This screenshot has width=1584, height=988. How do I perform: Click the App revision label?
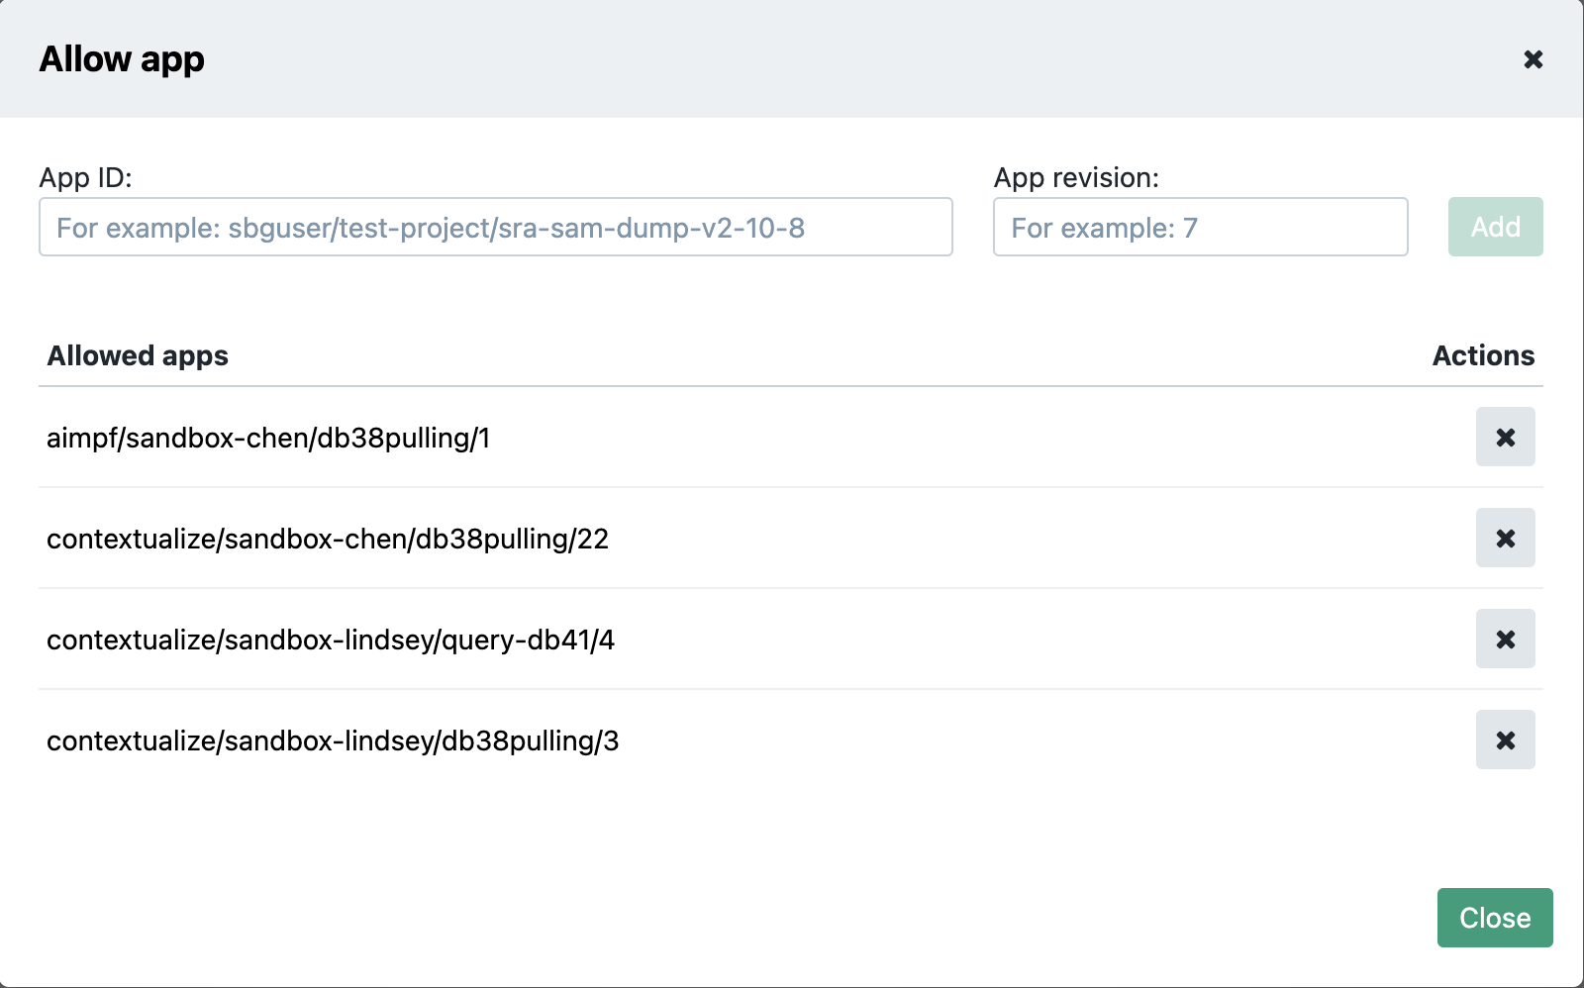1075,177
